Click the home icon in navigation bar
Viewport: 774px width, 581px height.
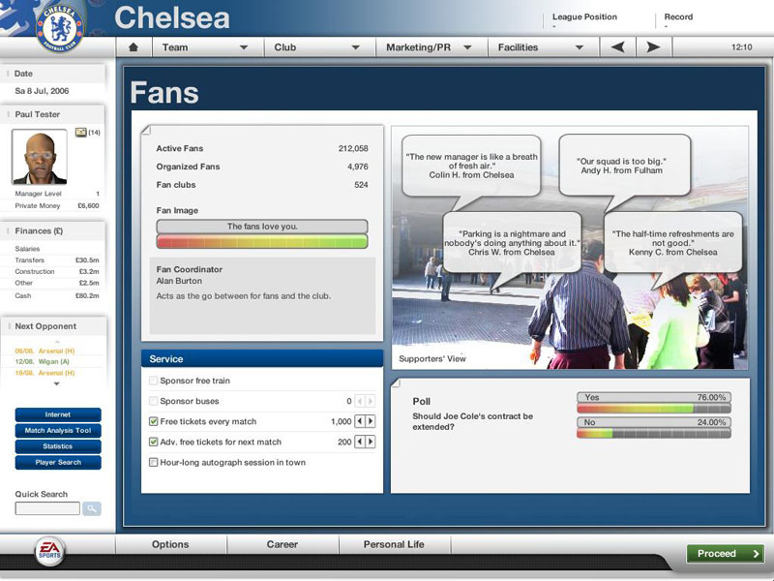click(134, 46)
